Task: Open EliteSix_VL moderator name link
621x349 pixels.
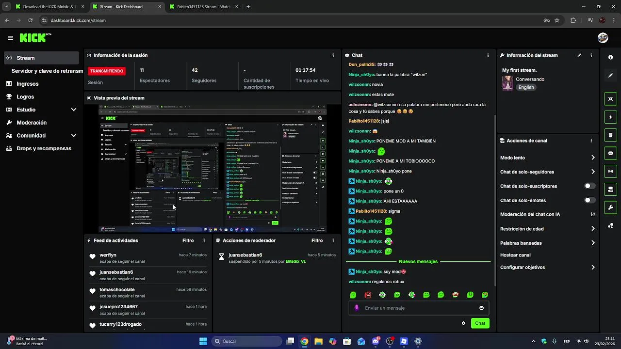Action: (x=295, y=261)
